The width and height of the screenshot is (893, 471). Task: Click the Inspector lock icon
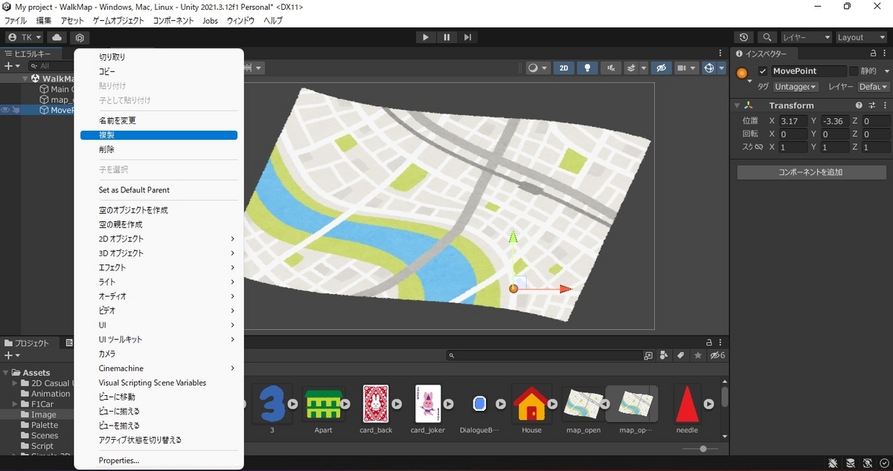point(874,53)
